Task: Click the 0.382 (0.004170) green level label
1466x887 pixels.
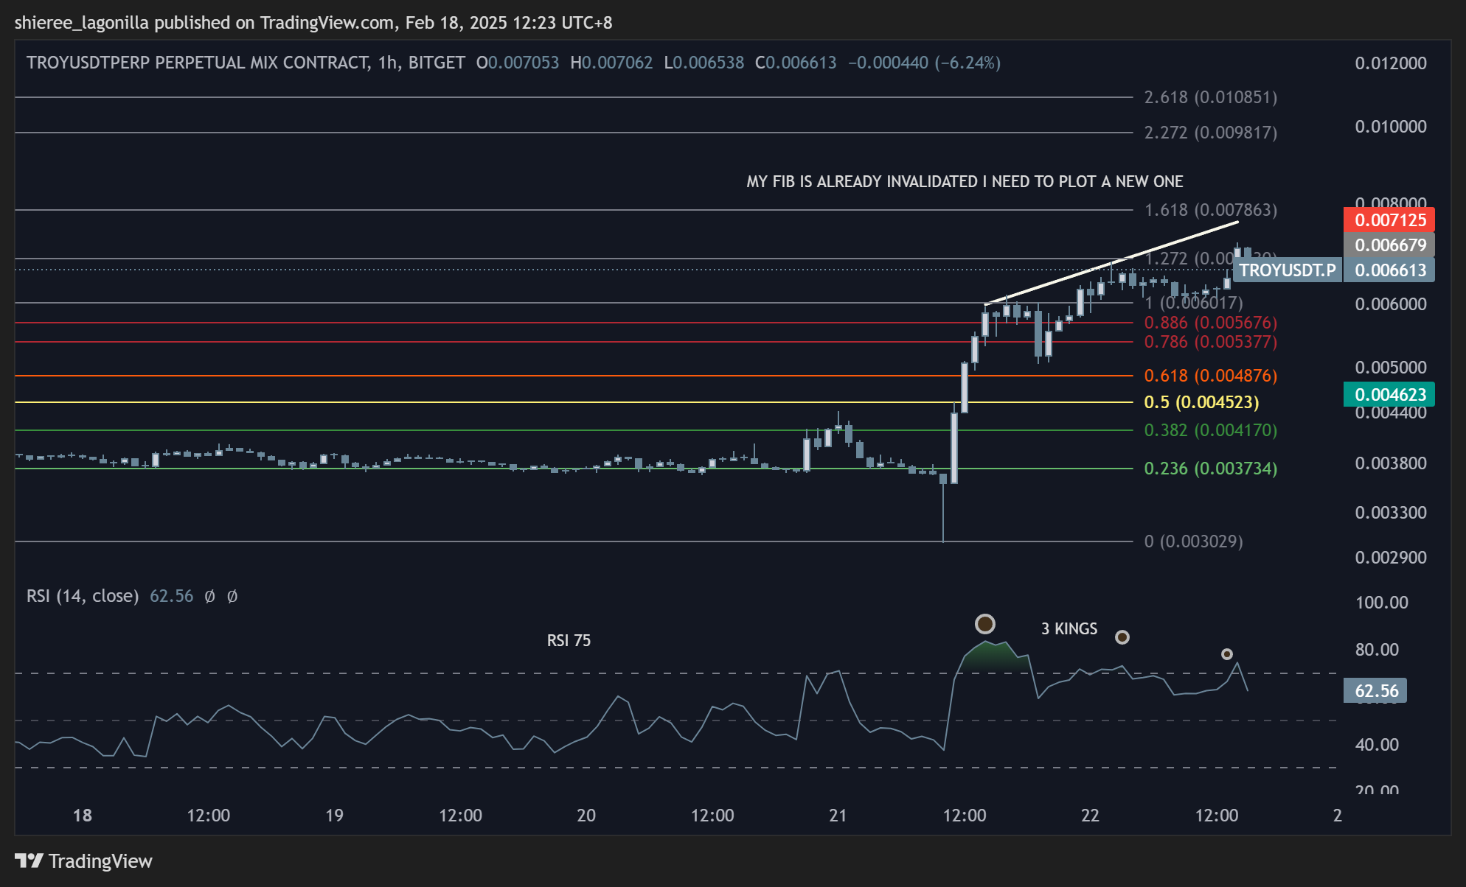Action: [x=1210, y=430]
